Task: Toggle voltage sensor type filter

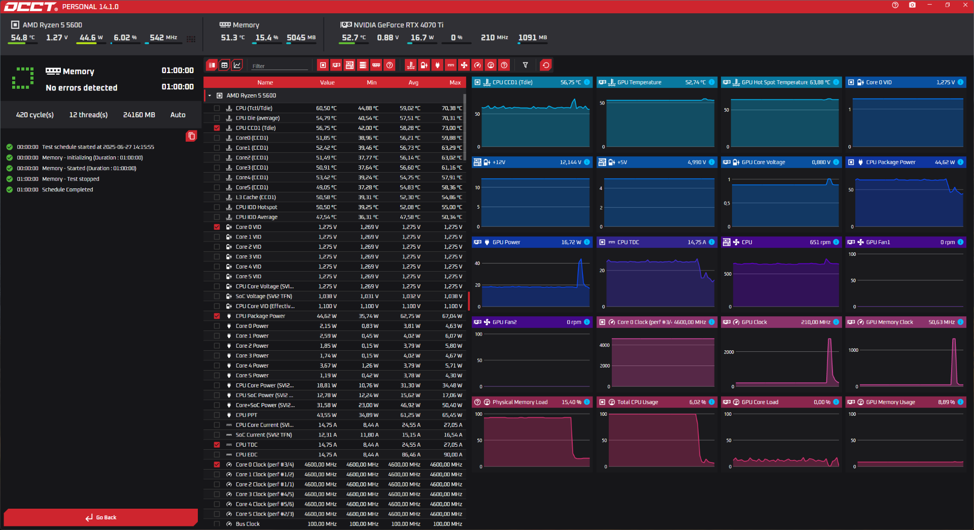Action: click(424, 65)
